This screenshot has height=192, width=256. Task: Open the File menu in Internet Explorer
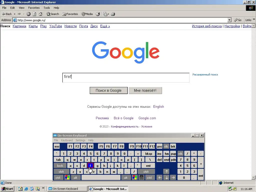pos(4,8)
